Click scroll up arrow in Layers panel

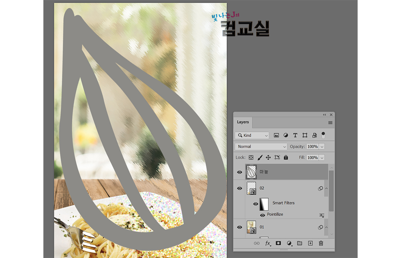(332, 168)
